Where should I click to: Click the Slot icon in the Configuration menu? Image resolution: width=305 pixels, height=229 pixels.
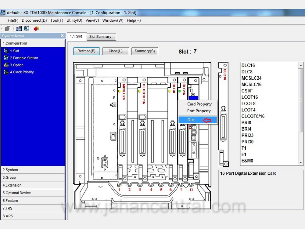tap(6, 51)
